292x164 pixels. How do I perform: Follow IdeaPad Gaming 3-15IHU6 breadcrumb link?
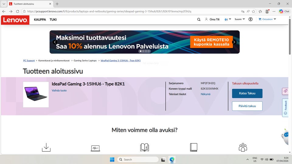[x=121, y=60]
